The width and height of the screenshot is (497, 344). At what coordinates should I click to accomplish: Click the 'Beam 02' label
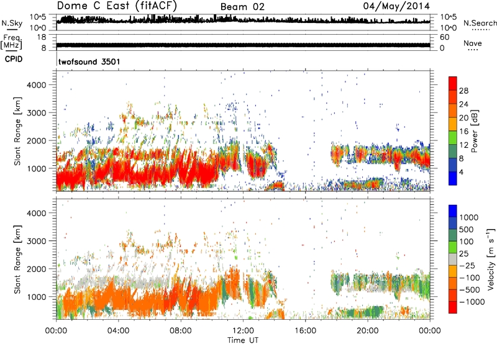[242, 7]
